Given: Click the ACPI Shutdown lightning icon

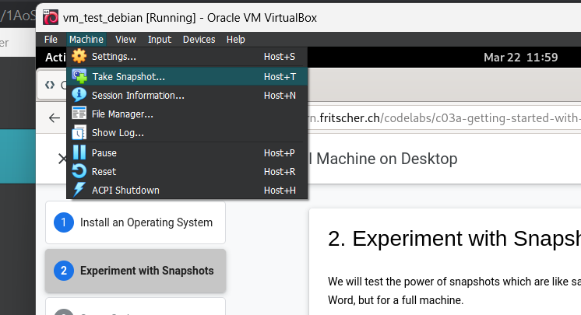Looking at the screenshot, I should (79, 190).
